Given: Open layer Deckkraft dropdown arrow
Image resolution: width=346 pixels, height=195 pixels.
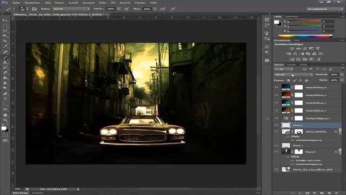Looking at the screenshot, I should (342, 75).
